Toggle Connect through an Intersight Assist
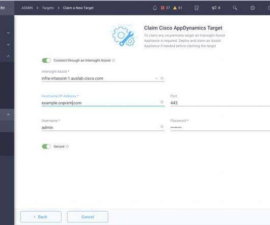The width and height of the screenshot is (270, 225). [x=46, y=61]
